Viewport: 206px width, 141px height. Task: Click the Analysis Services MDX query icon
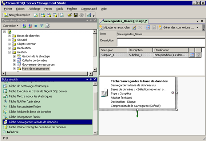pos(43,15)
